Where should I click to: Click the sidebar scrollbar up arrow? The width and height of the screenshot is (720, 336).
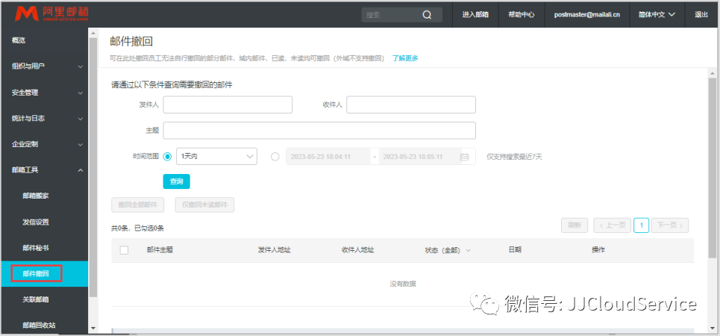pos(93,33)
